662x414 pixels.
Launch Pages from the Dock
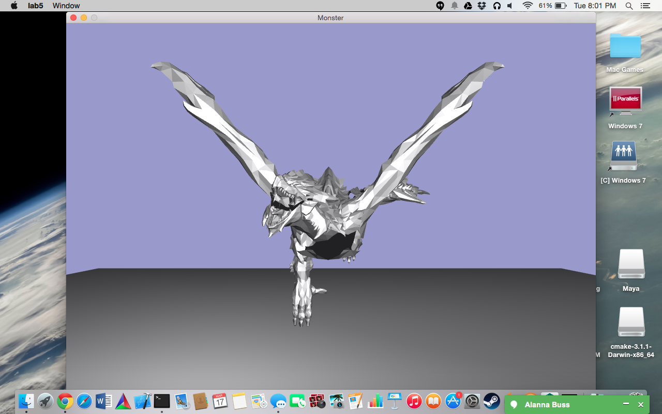coord(355,401)
